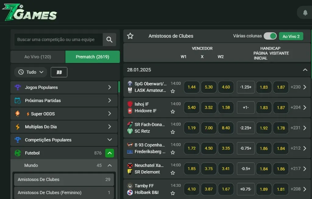Click the Ao Vivo 2 button

291,36
